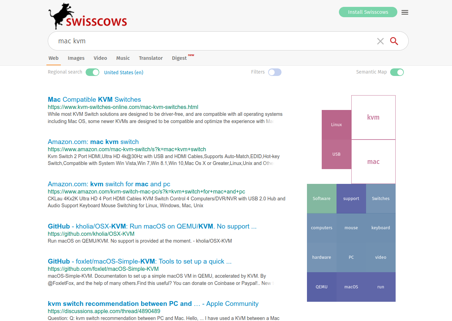The height and width of the screenshot is (321, 452).
Task: Select the PC tile in semantic map
Action: pyautogui.click(x=351, y=257)
